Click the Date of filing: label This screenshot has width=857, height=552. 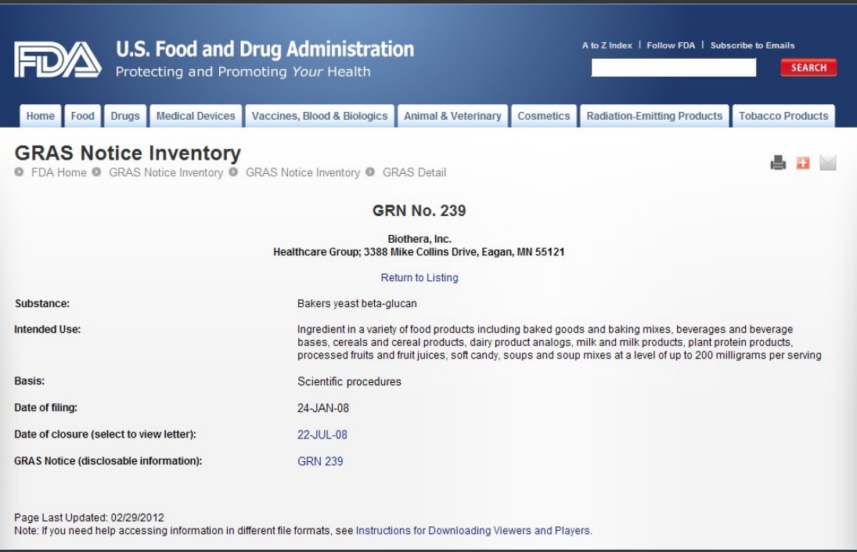pos(45,408)
